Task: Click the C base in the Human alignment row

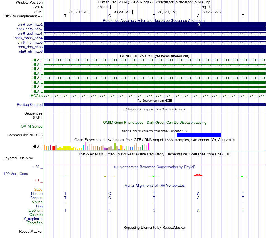Action: point(109,193)
